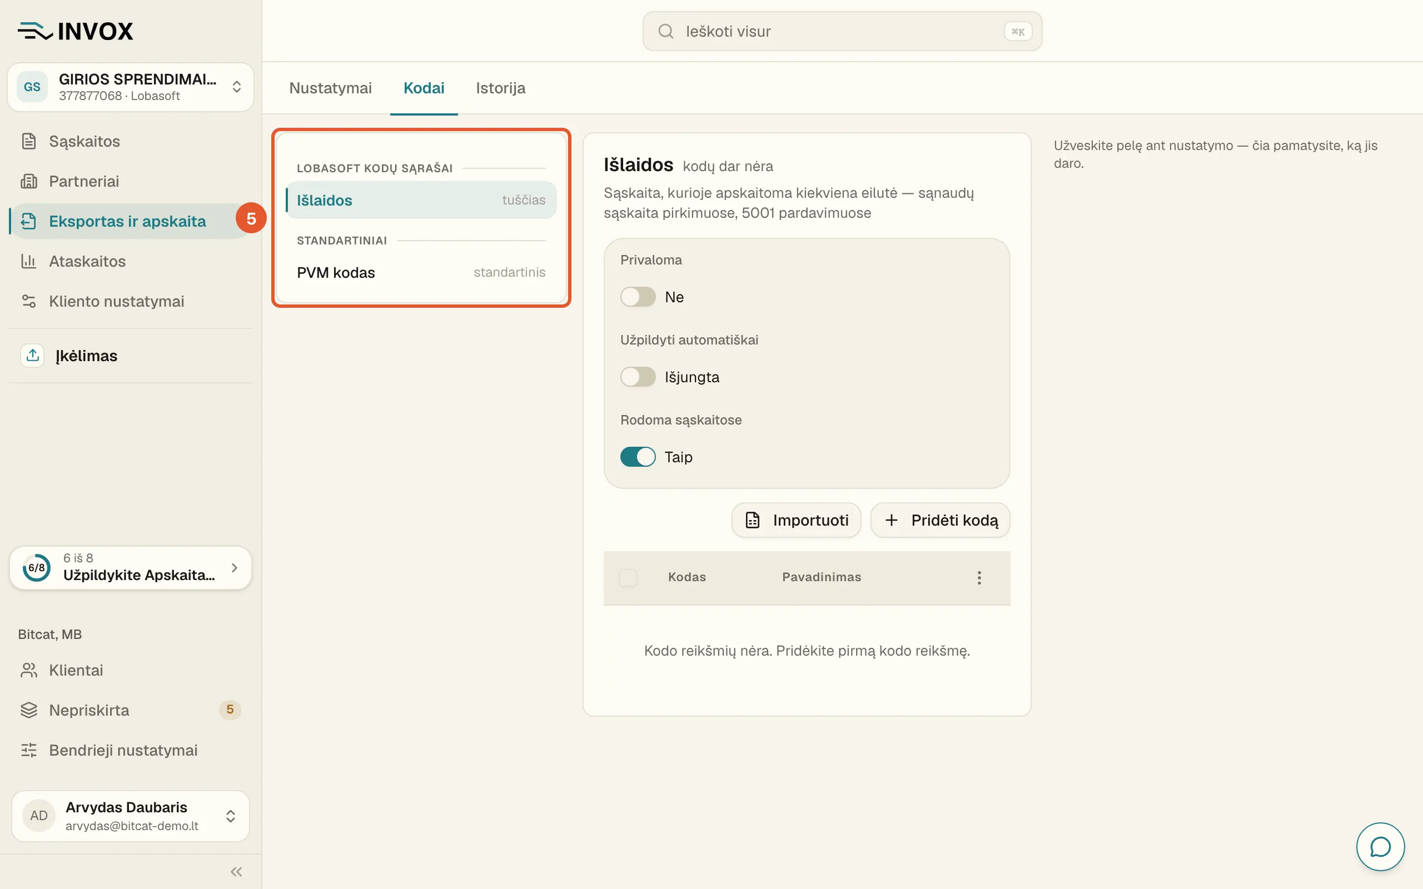The image size is (1423, 889).
Task: Switch to the Istorija tab
Action: coord(500,88)
